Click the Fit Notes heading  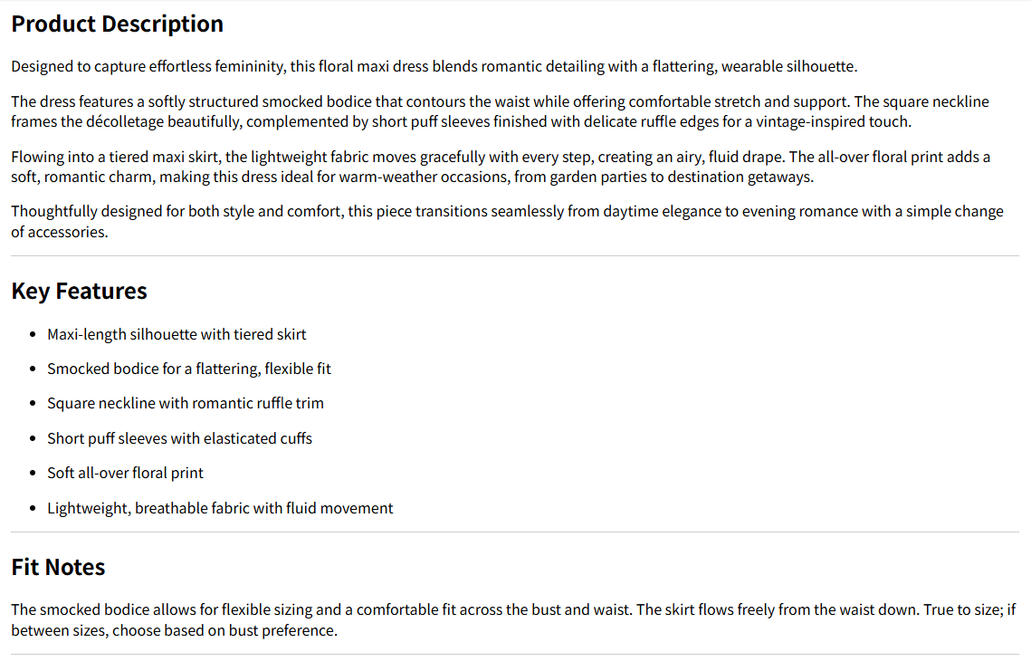[58, 568]
